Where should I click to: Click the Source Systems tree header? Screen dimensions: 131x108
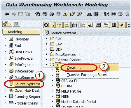click(64, 33)
